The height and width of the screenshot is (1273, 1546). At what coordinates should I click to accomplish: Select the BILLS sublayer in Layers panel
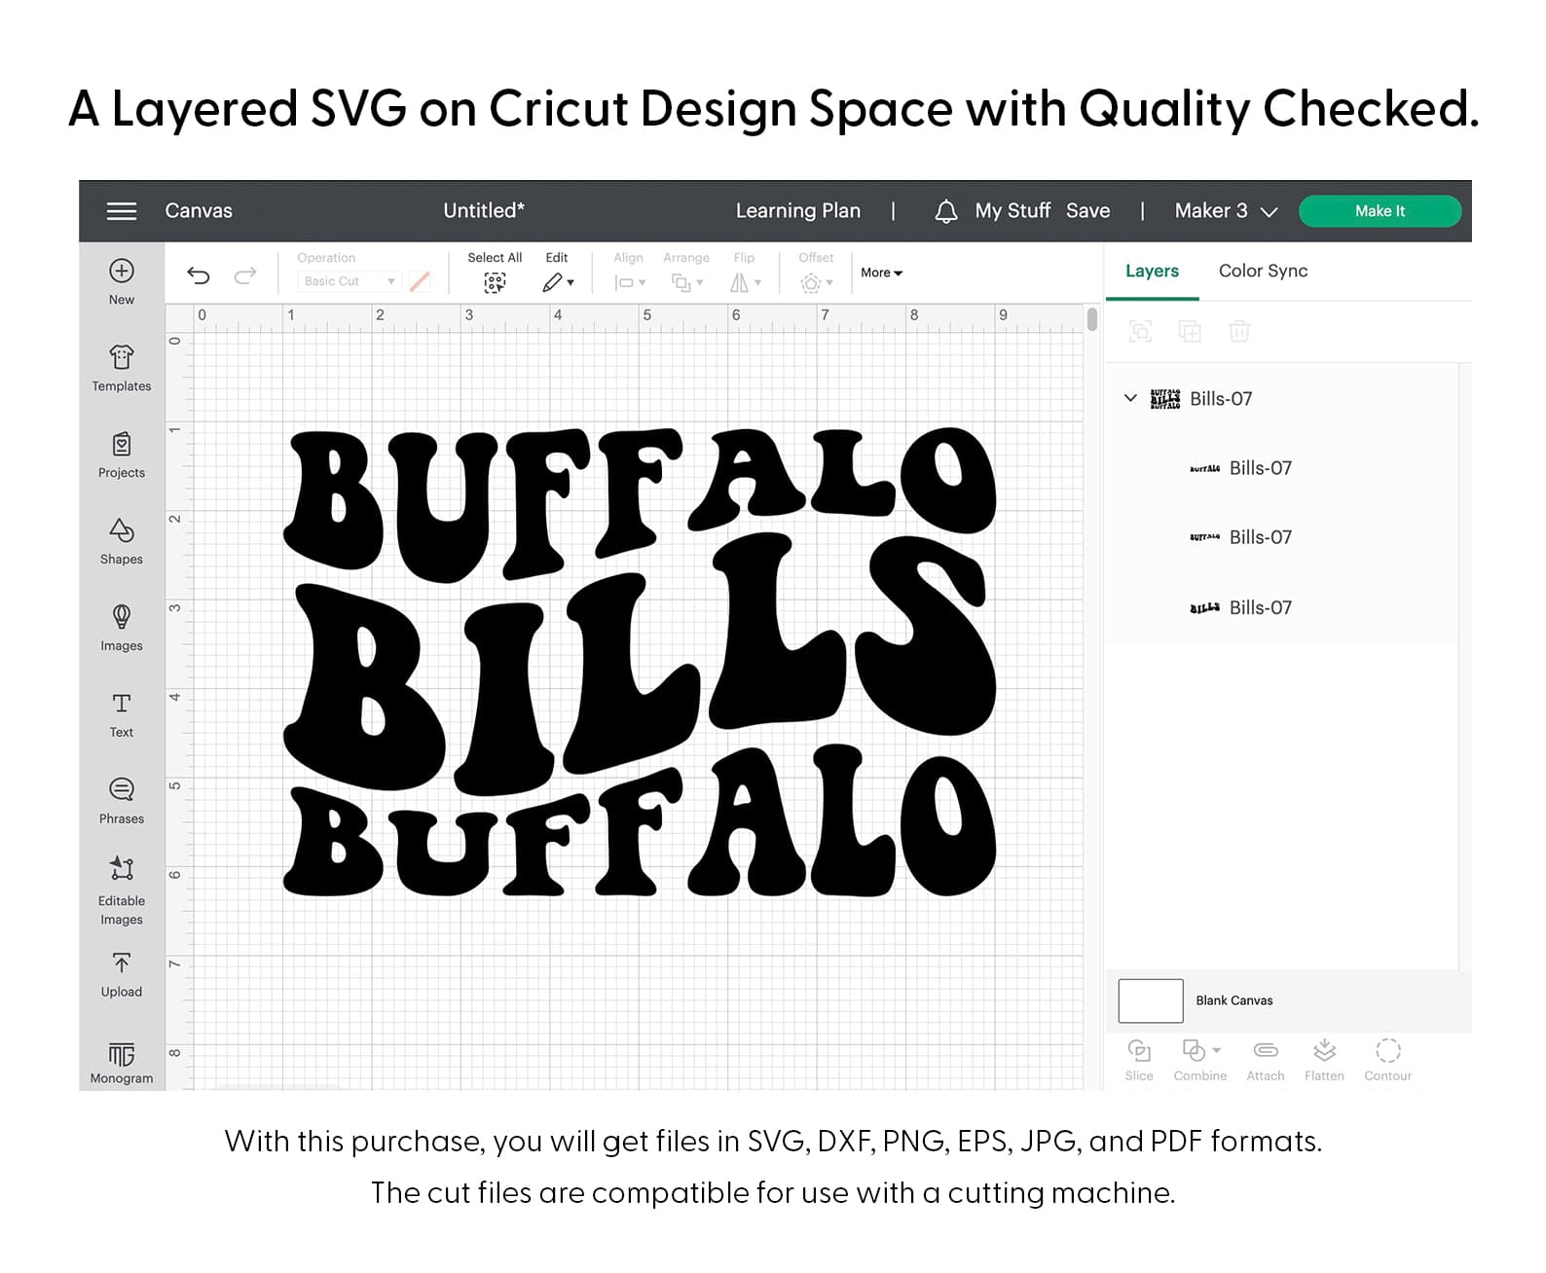[1259, 607]
